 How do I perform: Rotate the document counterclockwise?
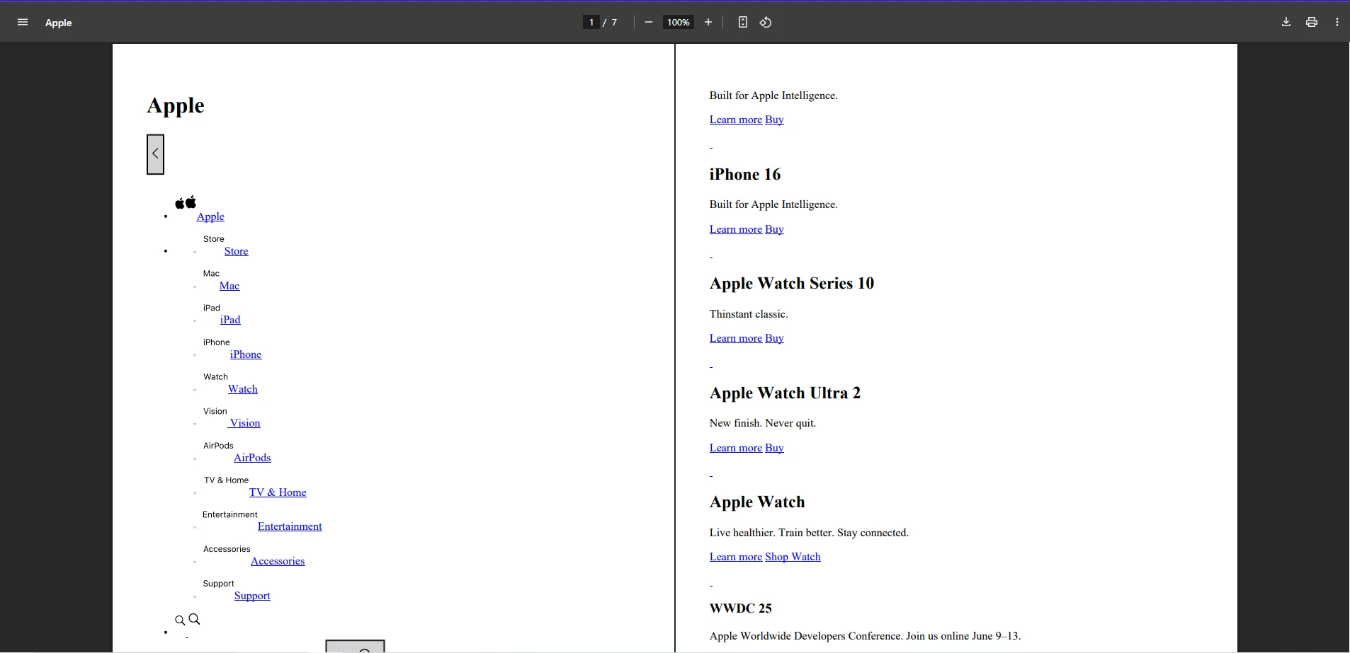766,23
